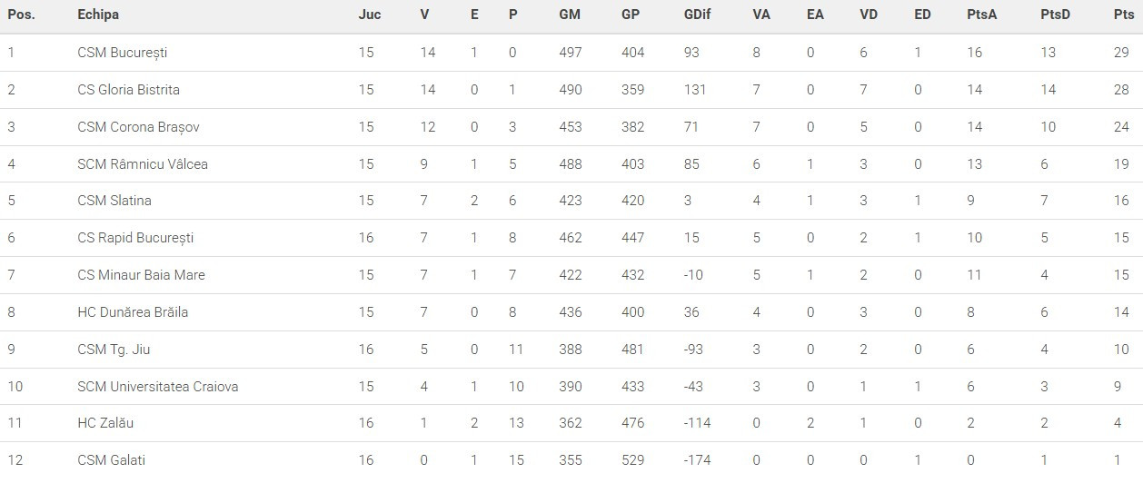The height and width of the screenshot is (483, 1143).
Task: Click the Juc column header
Action: pos(369,15)
